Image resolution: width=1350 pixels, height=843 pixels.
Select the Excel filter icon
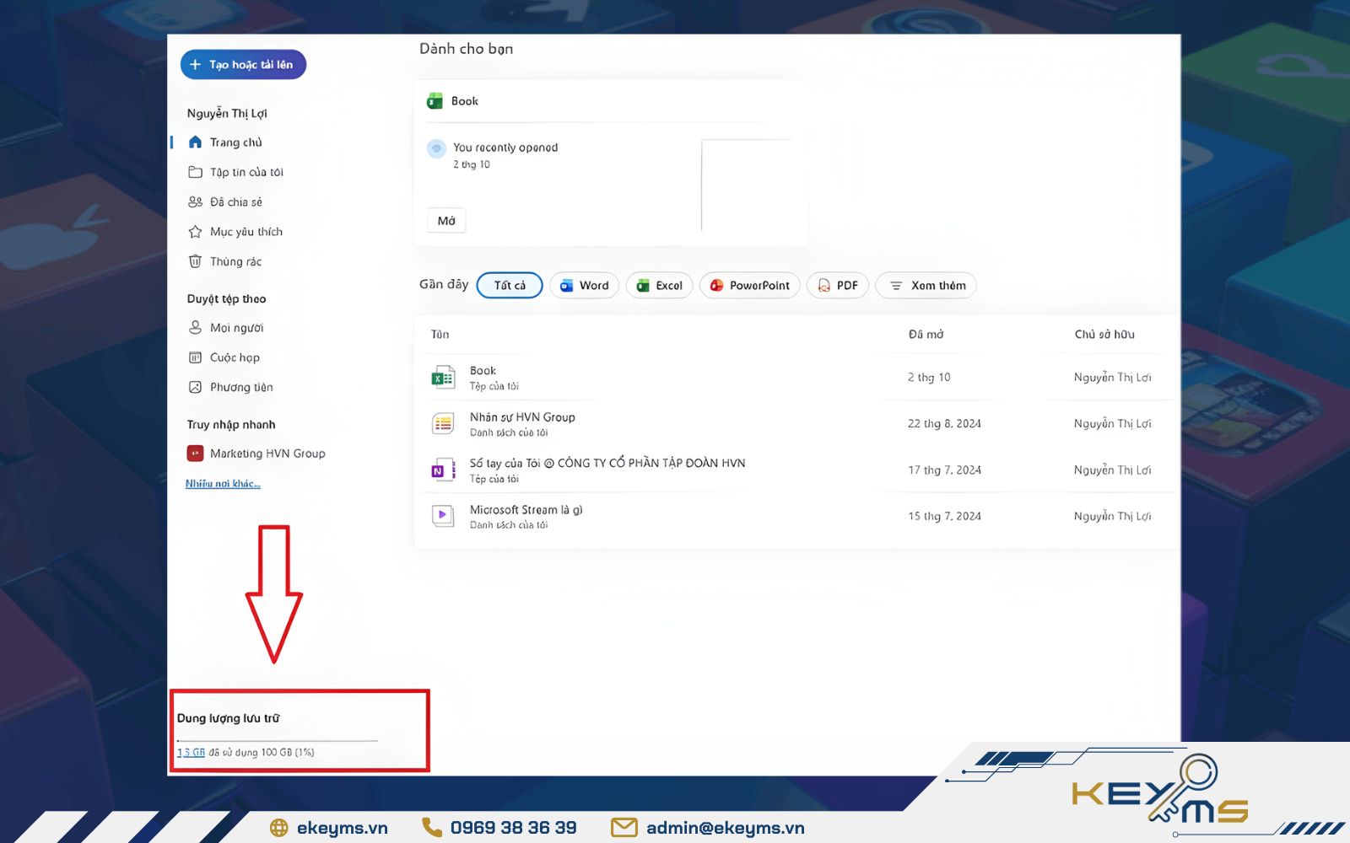click(x=644, y=285)
